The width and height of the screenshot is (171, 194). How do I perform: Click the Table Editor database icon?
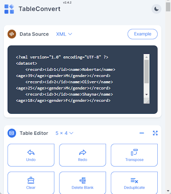(x=12, y=133)
